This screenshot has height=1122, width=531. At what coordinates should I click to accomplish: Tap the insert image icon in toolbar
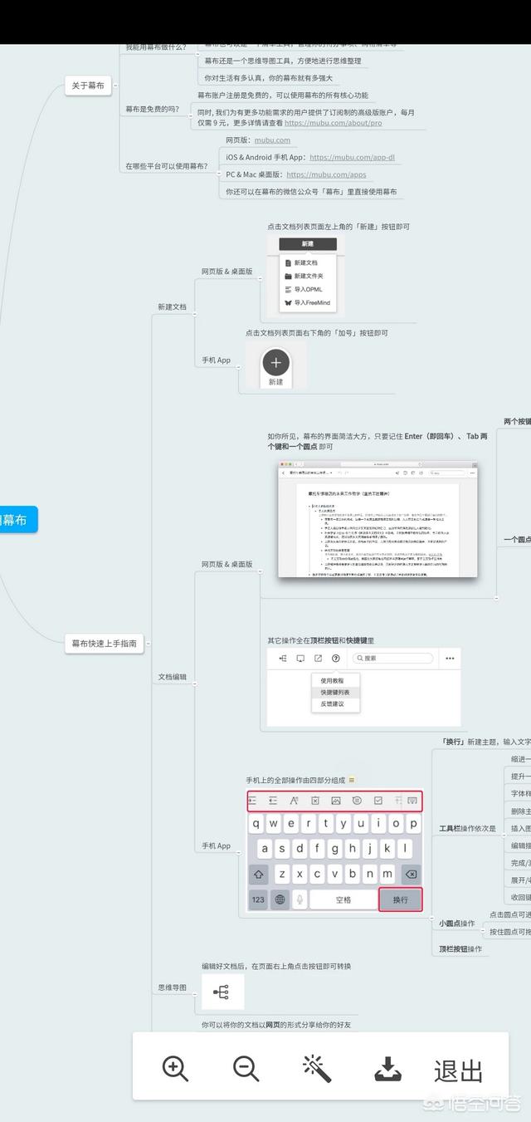pos(336,801)
